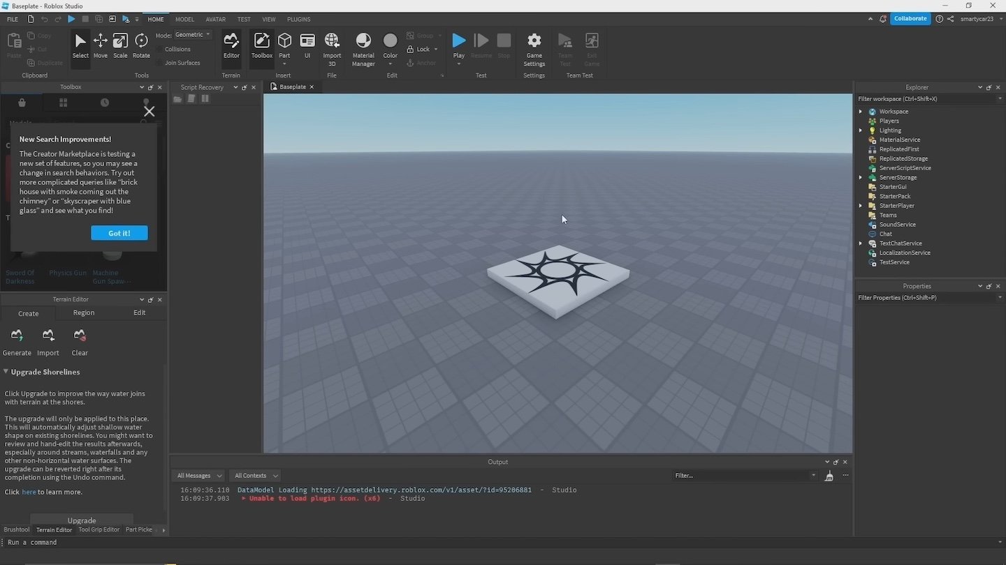The image size is (1006, 565).
Task: Switch to the PLUGINS ribbon tab
Action: (x=299, y=20)
